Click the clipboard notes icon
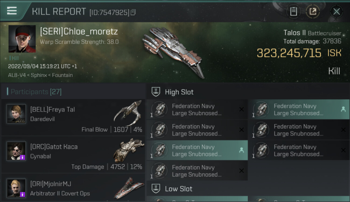The height and width of the screenshot is (202, 350). point(293,11)
